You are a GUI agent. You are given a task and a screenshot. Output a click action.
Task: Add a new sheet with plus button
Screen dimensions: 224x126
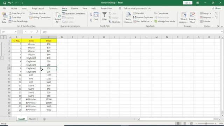(x=44, y=119)
